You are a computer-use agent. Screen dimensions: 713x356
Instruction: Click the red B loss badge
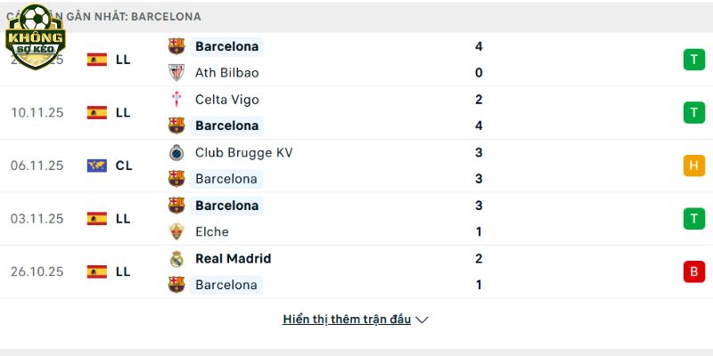pyautogui.click(x=693, y=271)
